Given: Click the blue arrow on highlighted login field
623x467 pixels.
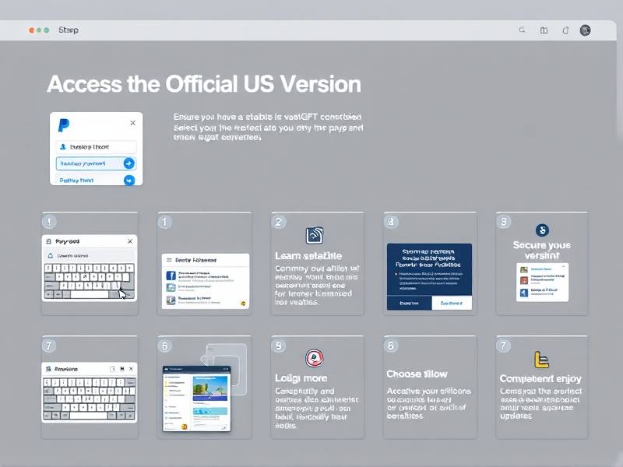Looking at the screenshot, I should pos(128,163).
